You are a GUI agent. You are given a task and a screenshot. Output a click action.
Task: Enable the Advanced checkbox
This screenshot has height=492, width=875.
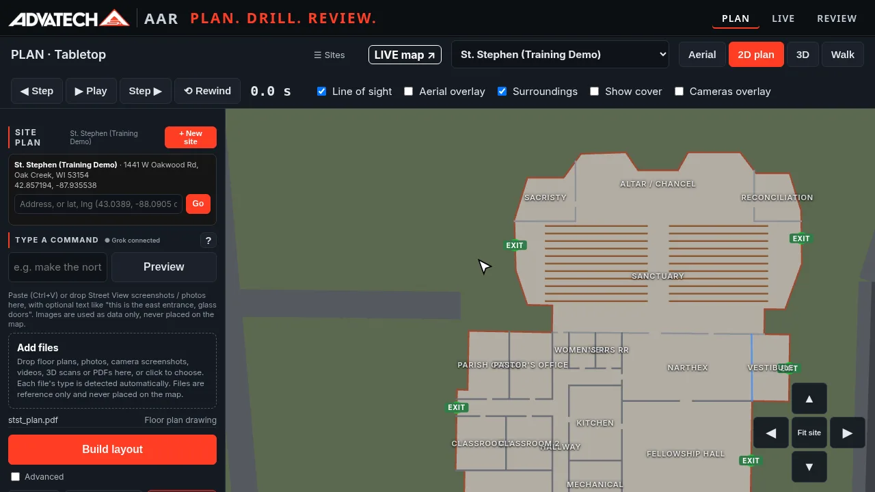[15, 476]
